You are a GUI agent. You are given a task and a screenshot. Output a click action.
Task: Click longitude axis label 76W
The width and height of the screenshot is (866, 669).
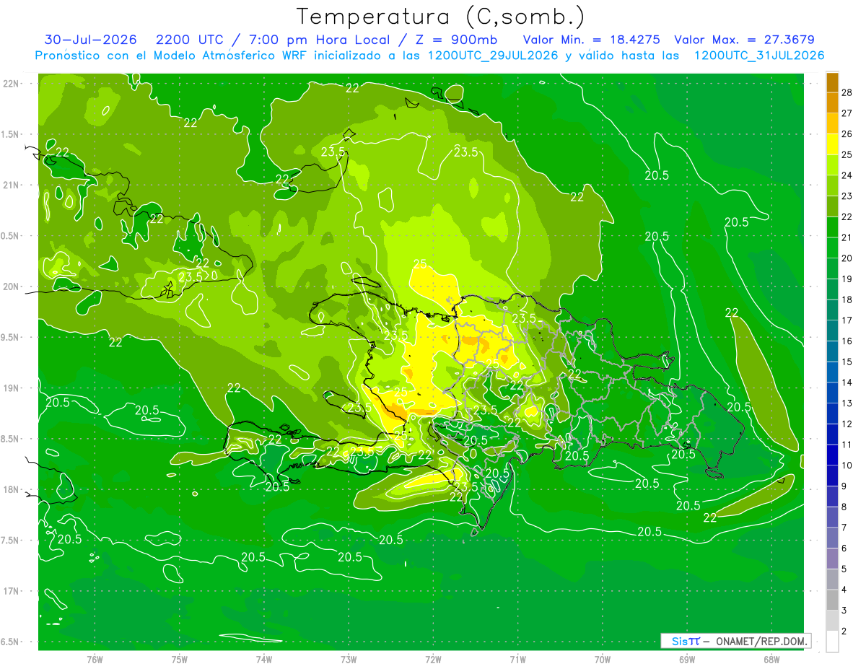point(95,659)
